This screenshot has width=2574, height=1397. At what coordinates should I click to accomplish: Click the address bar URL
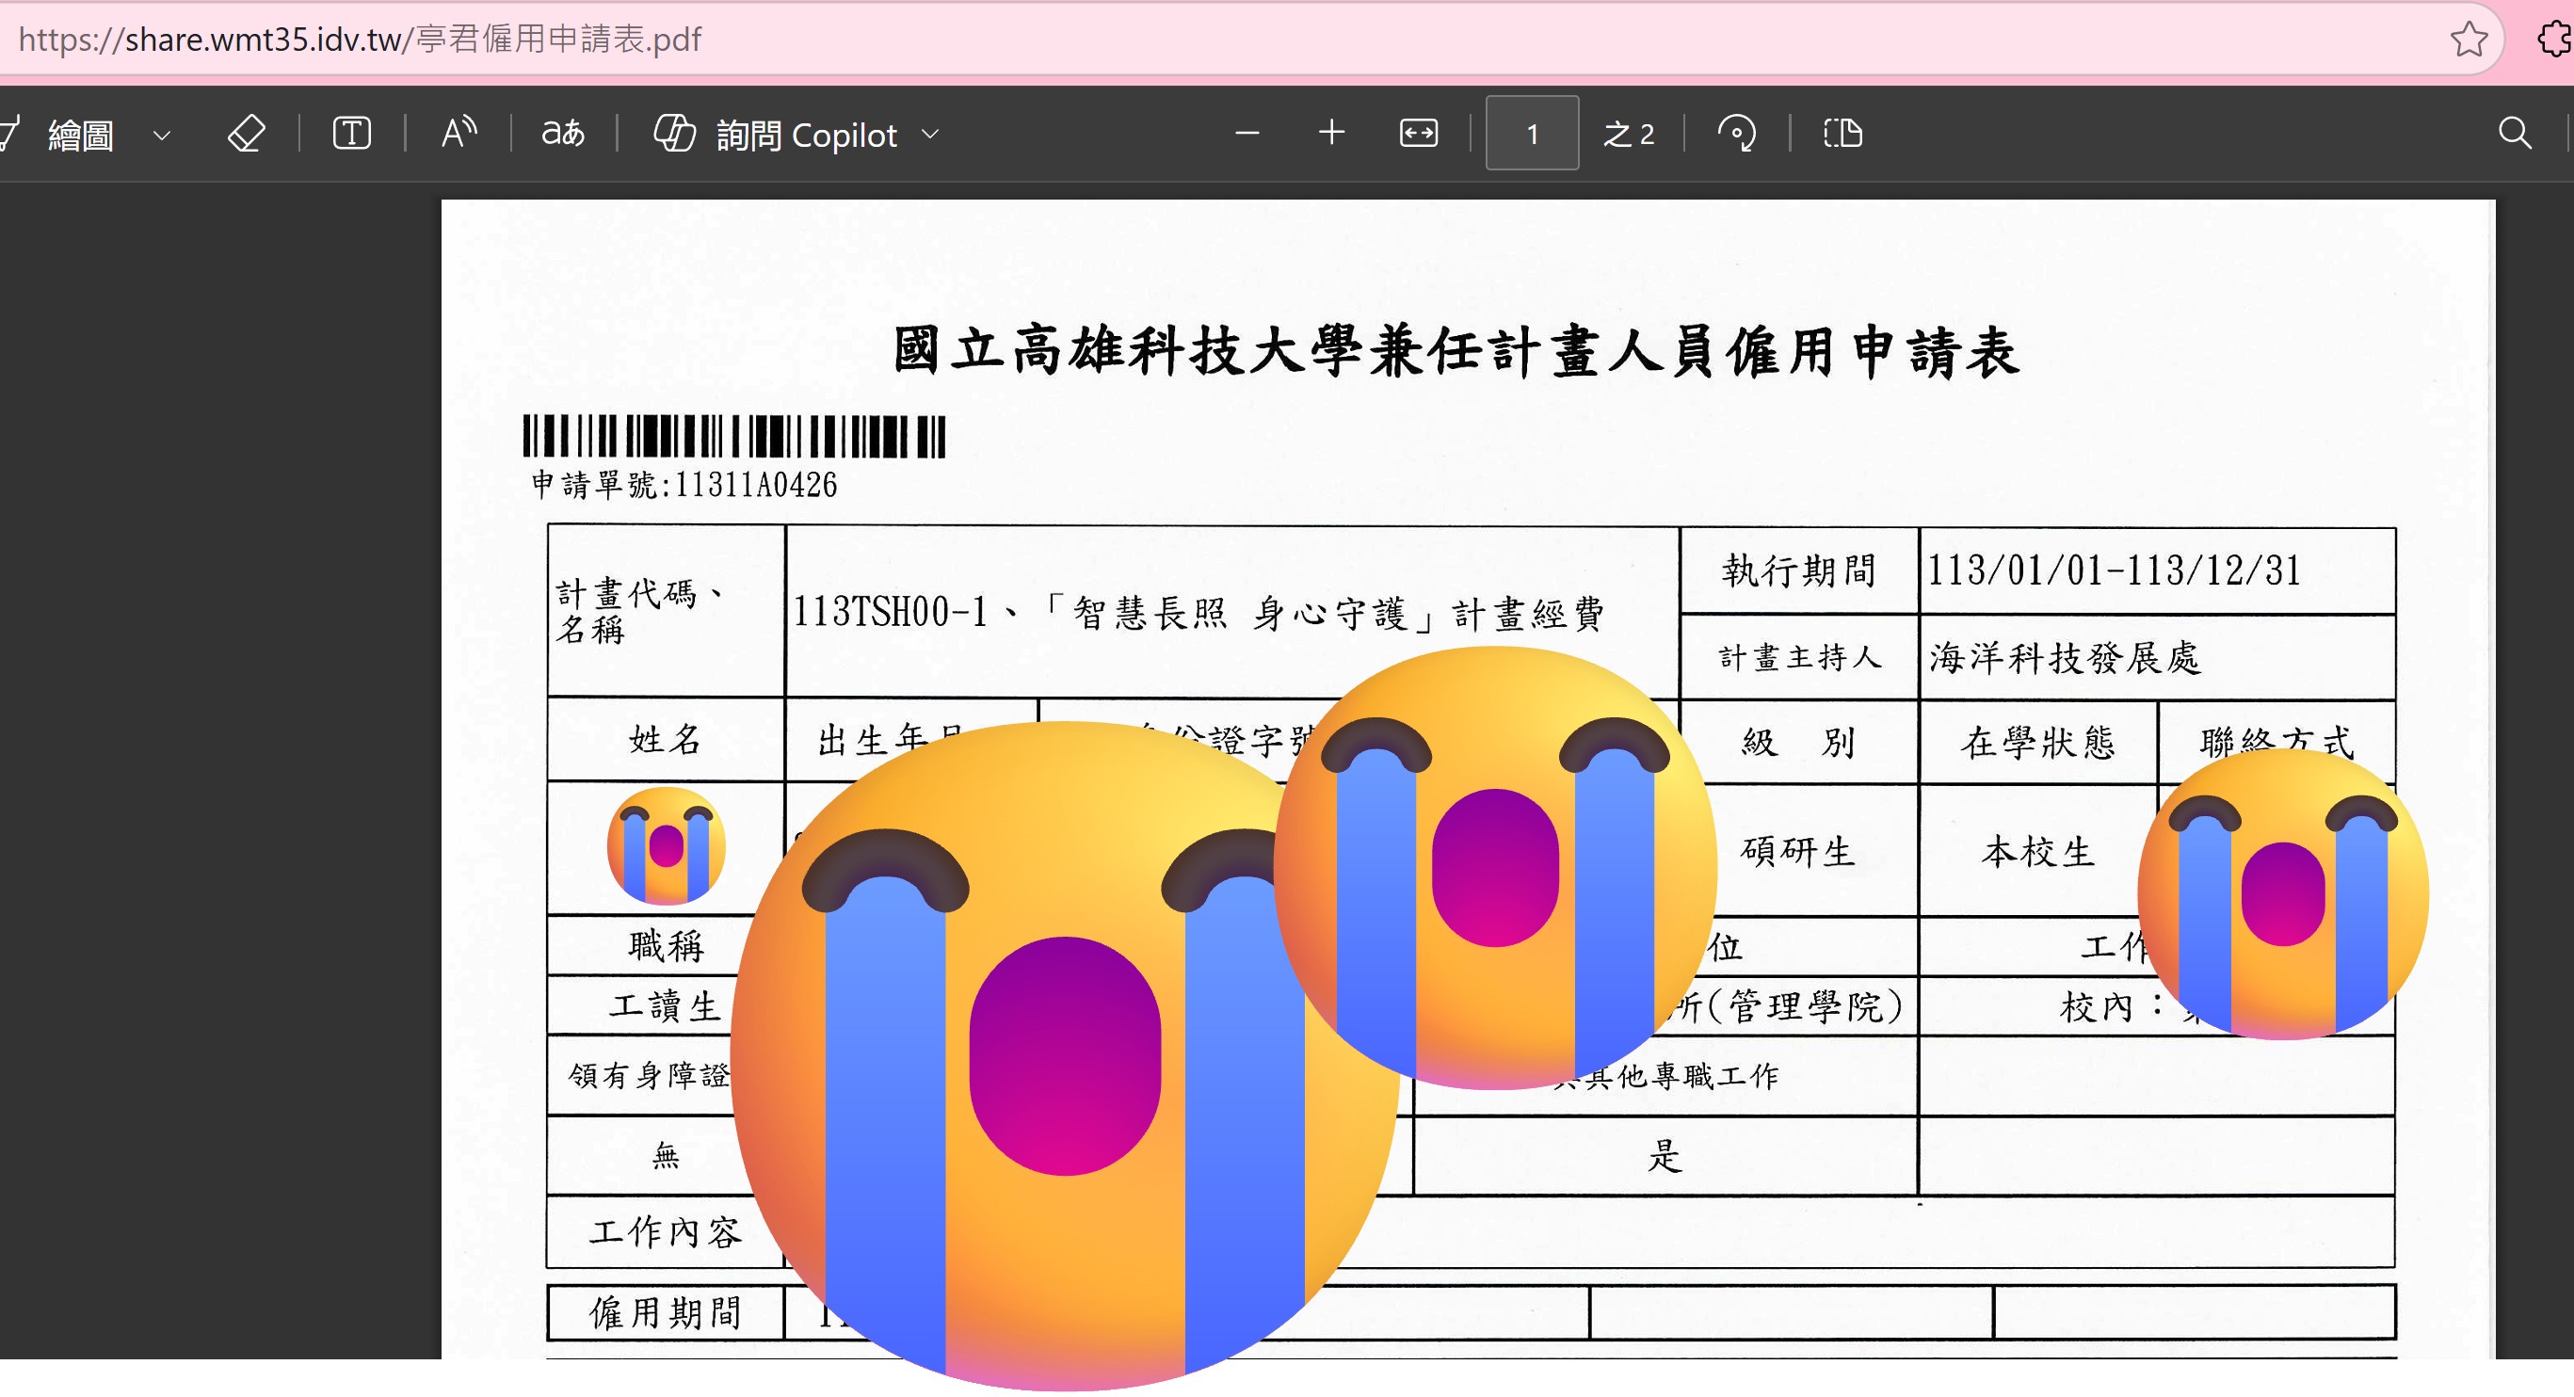[360, 39]
